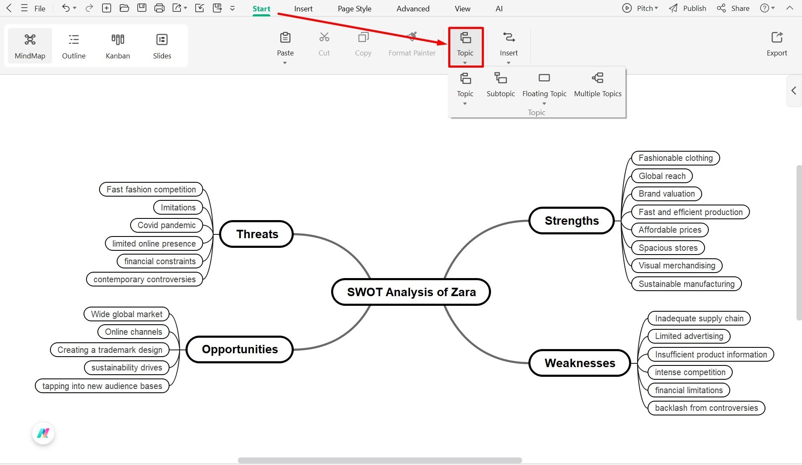Select the central SWOT Analysis of Zara topic
Viewport: 802px width, 465px height.
pos(411,292)
